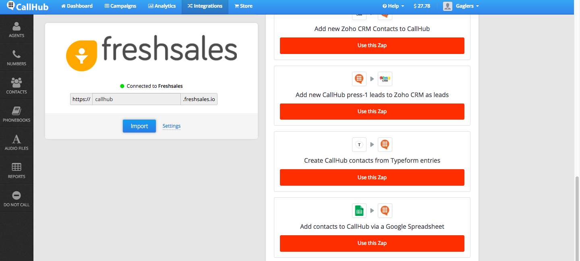Viewport: 580px width, 261px height.
Task: Click 'Add contacts to CallHub via a Google Spreadsheet'
Action: (x=372, y=227)
